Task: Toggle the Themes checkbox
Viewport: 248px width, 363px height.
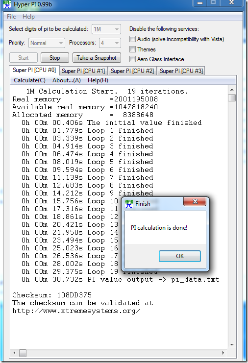Action: click(132, 49)
